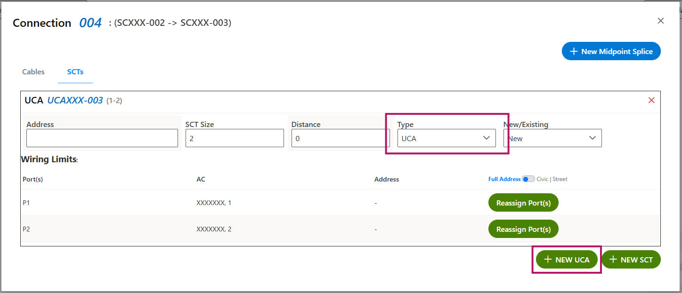Viewport: 682px width, 293px height.
Task: Click into the Address text field
Action: pos(102,138)
